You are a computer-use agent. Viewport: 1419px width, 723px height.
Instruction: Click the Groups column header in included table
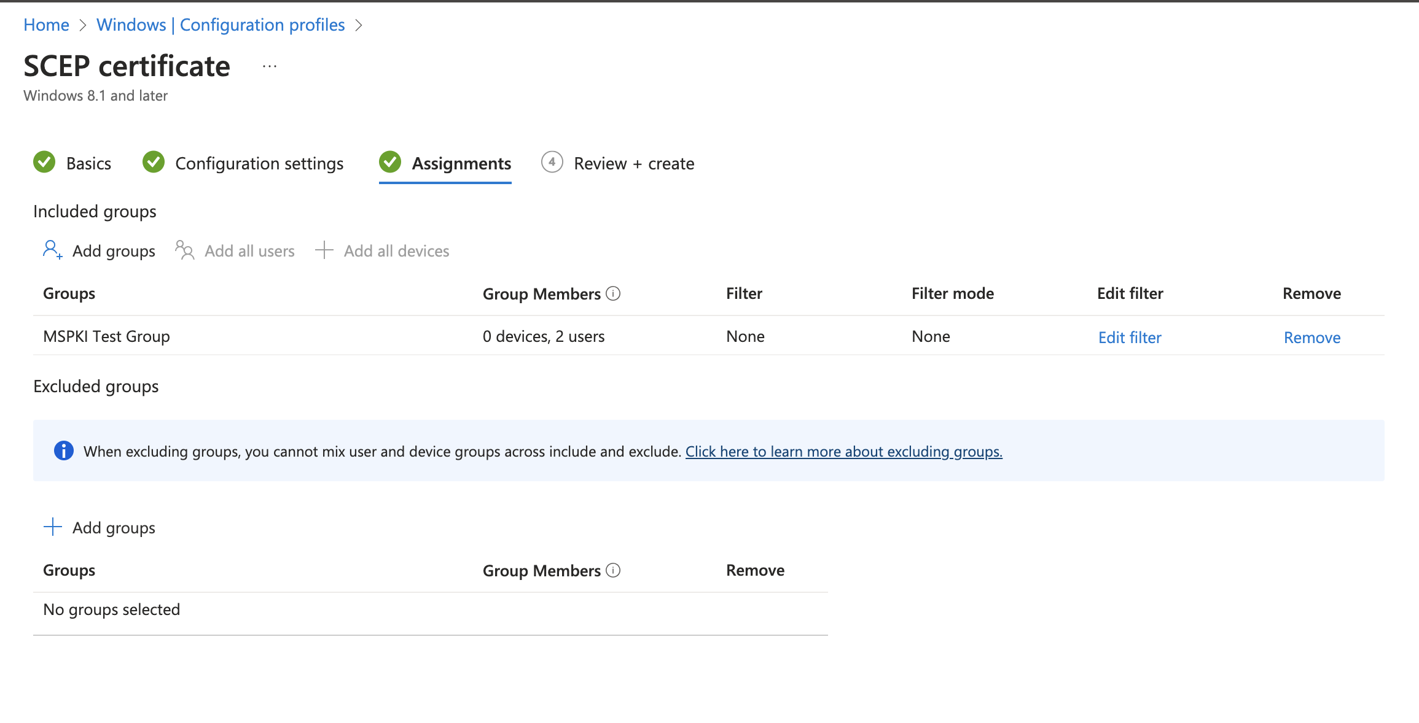click(x=69, y=293)
